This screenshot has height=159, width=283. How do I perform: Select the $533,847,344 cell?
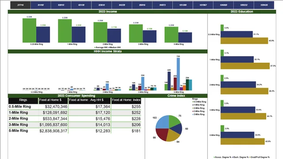[53, 119]
